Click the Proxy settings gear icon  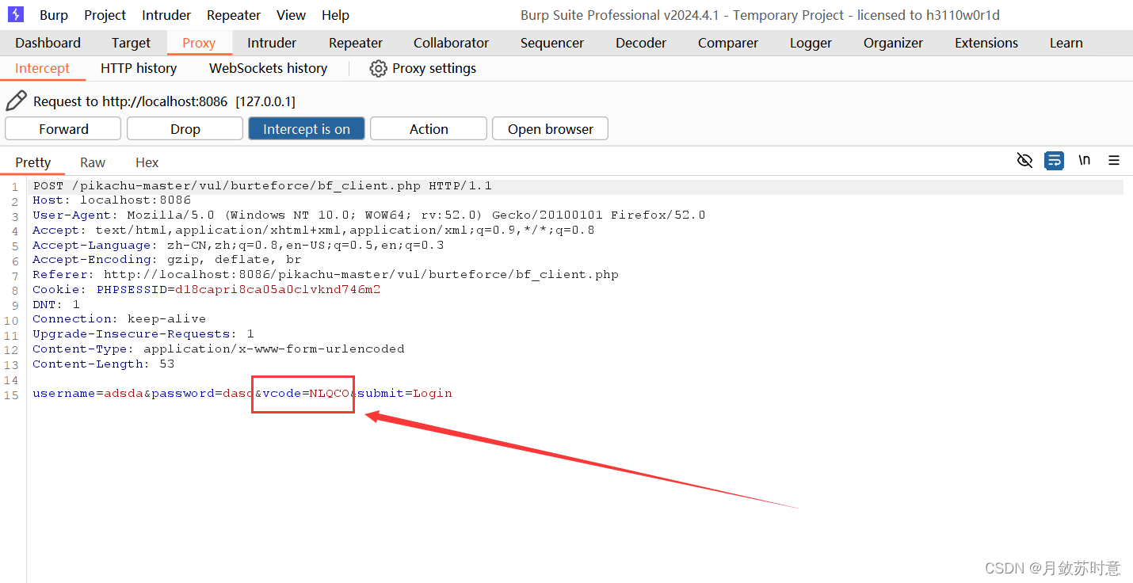pyautogui.click(x=378, y=68)
